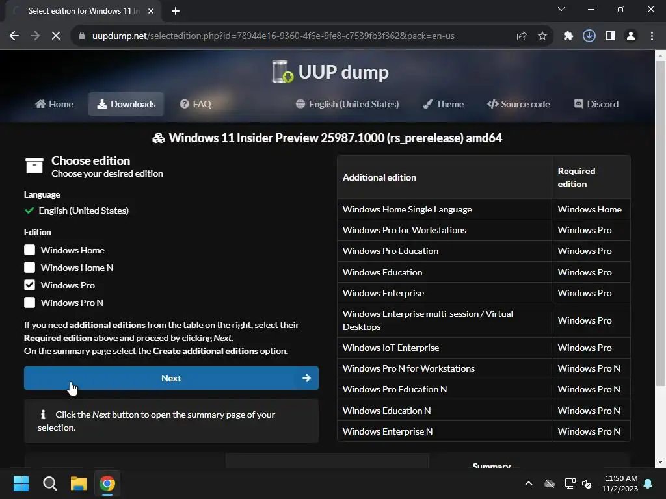Click the download manager extension icon
This screenshot has width=666, height=499.
click(x=589, y=36)
